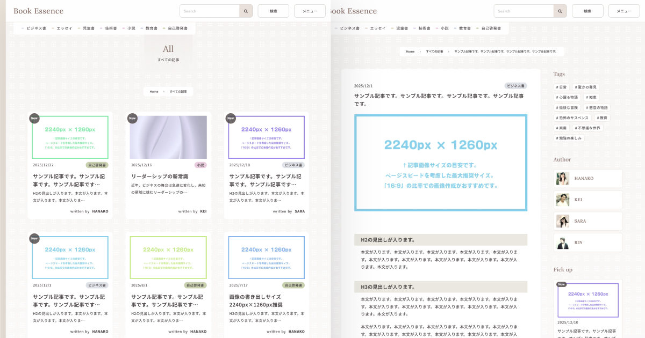Click SARA's avatar in the Author sidebar
The image size is (645, 338).
[x=562, y=221]
